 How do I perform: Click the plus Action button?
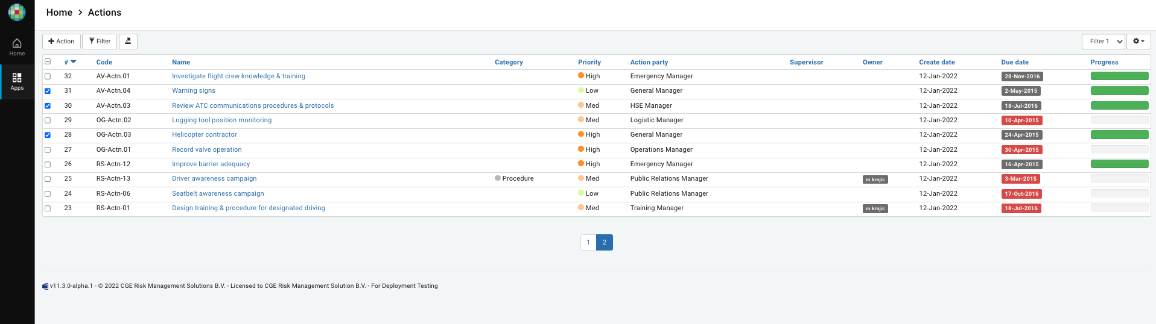(x=62, y=42)
